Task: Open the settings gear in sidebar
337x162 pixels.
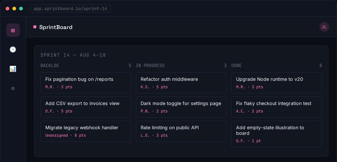Action: pyautogui.click(x=13, y=88)
